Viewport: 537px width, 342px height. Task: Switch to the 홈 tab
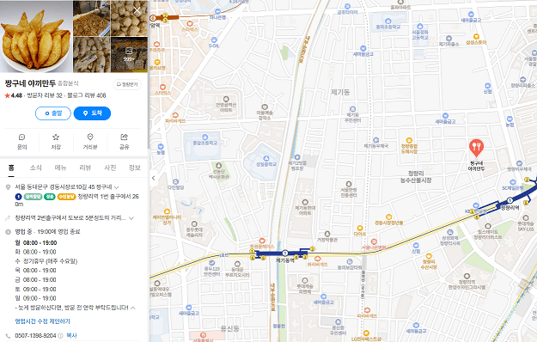[x=11, y=168]
